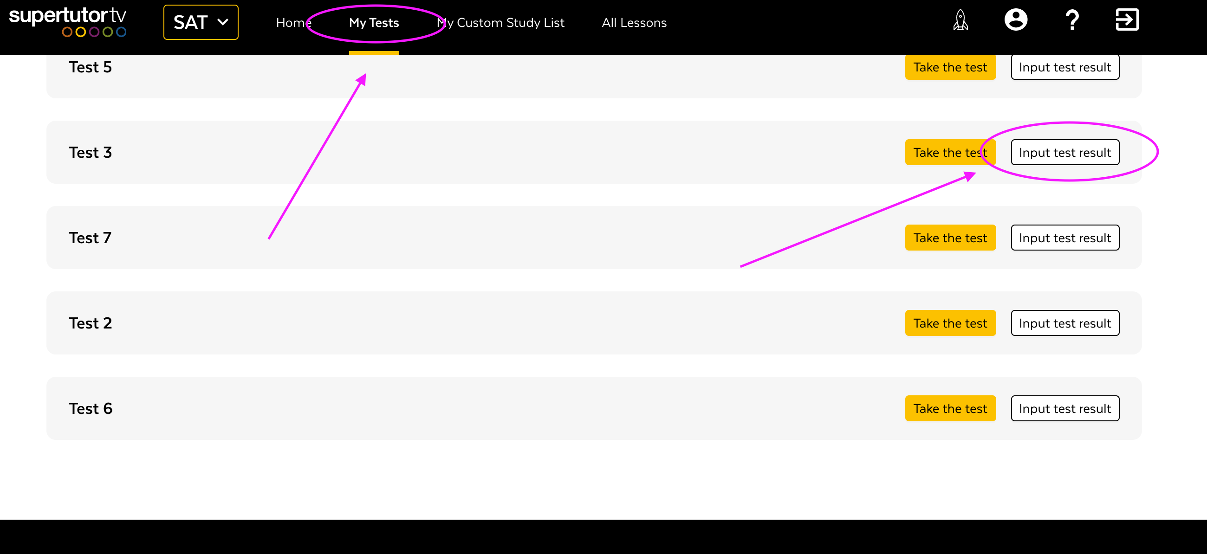Click Input test result for Test 3
This screenshot has height=554, width=1207.
(1064, 152)
